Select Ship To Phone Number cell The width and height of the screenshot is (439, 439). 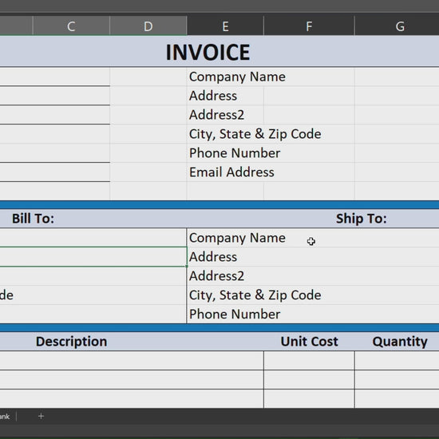point(313,314)
